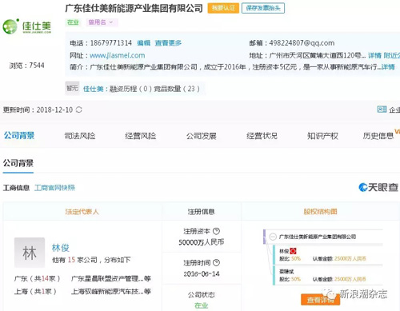Click the 查看详情 orange button
400x311 pixels.
[x=320, y=300]
